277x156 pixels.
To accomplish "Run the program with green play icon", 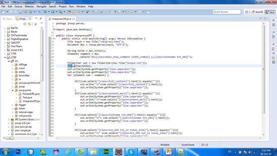I will 53,12.
